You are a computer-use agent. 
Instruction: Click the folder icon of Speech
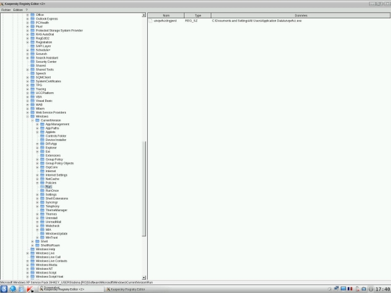tap(32, 73)
